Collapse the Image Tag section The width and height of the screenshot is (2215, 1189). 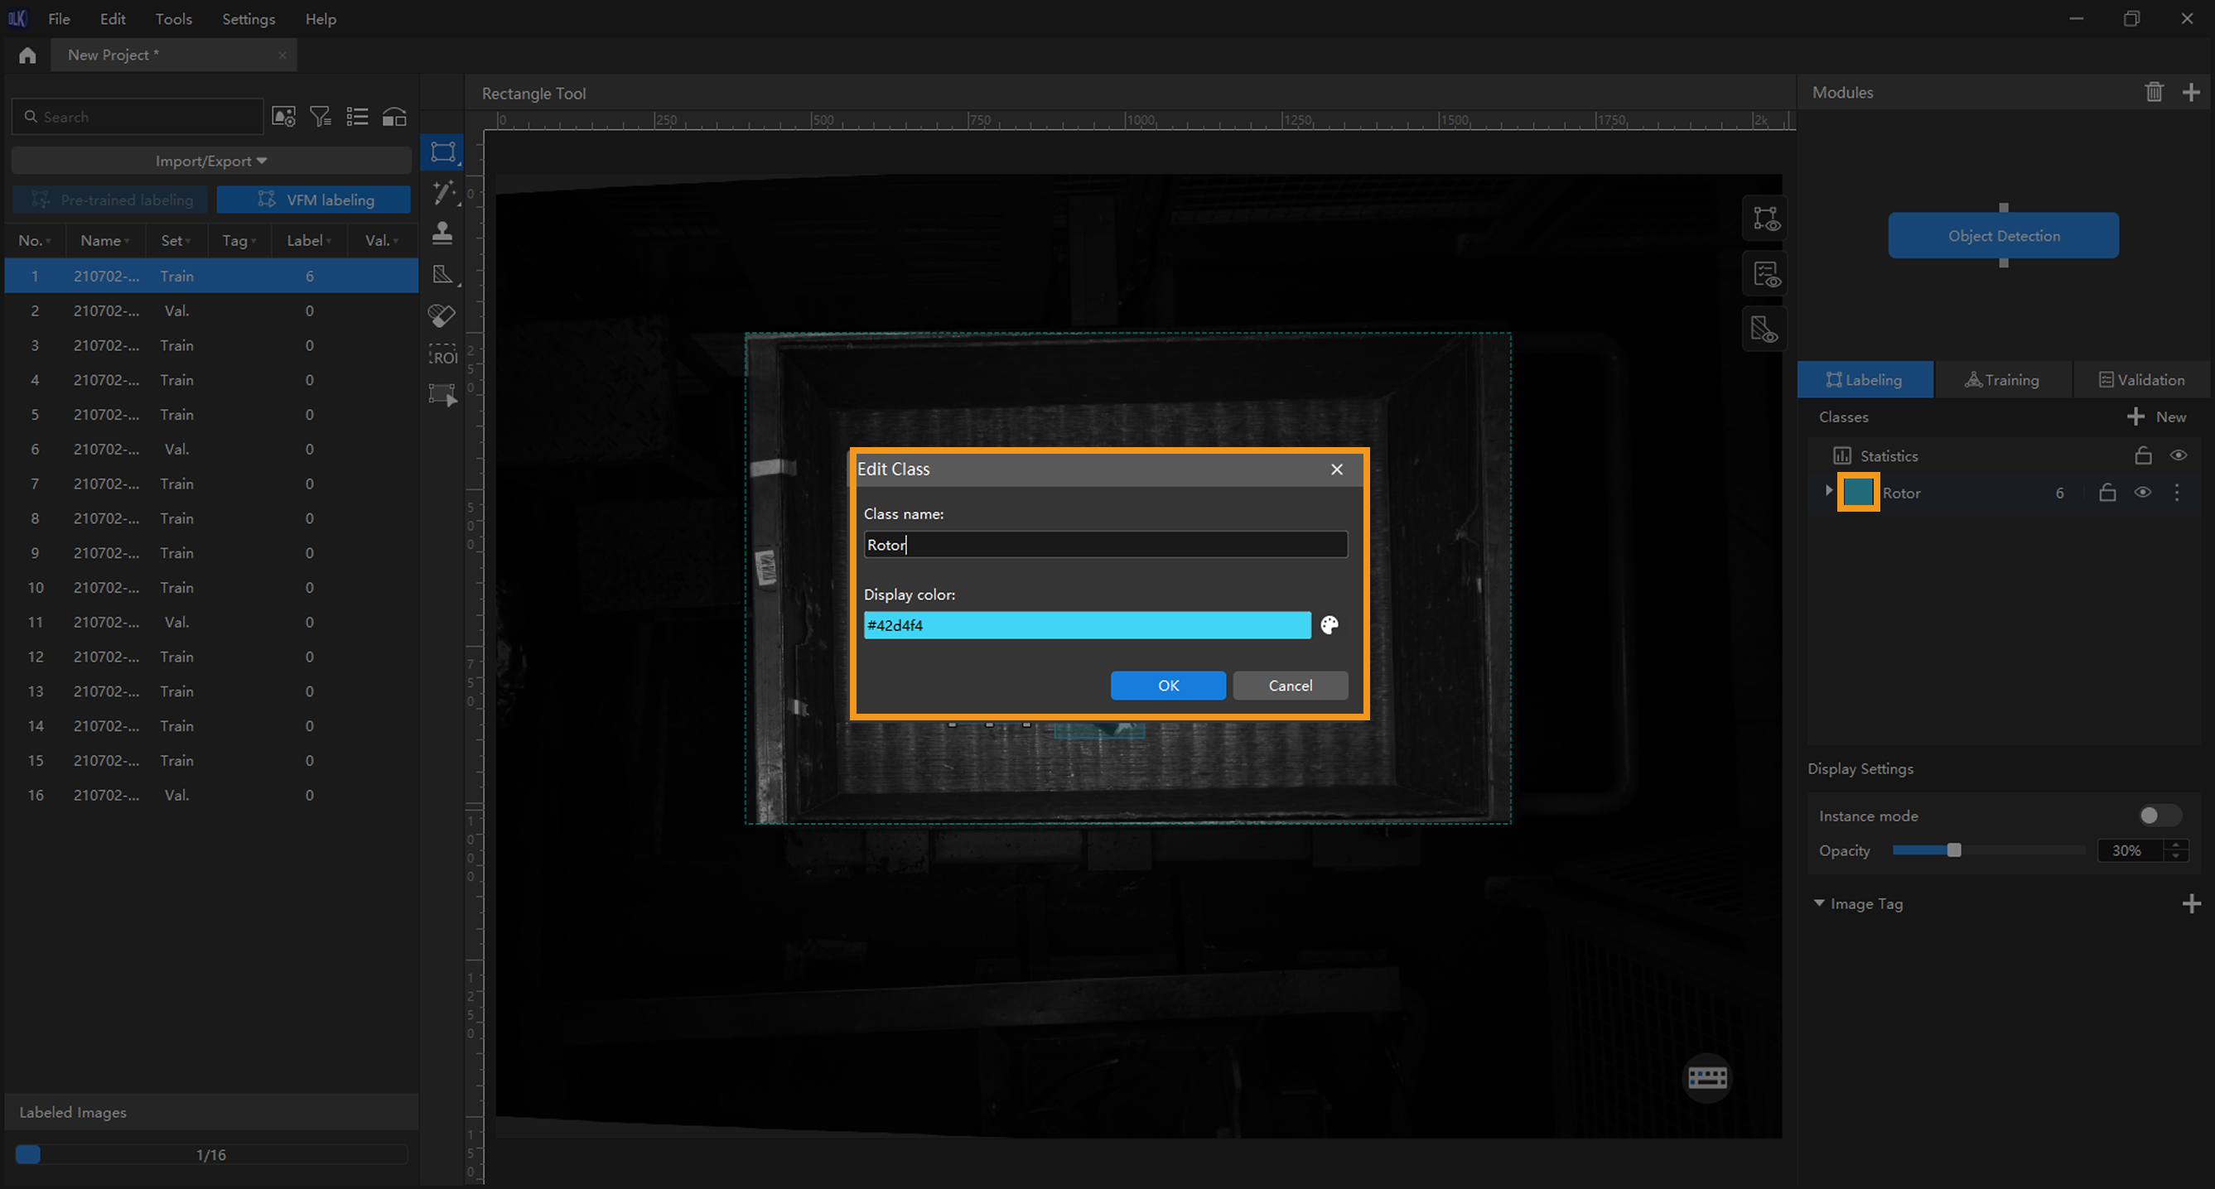tap(1819, 903)
